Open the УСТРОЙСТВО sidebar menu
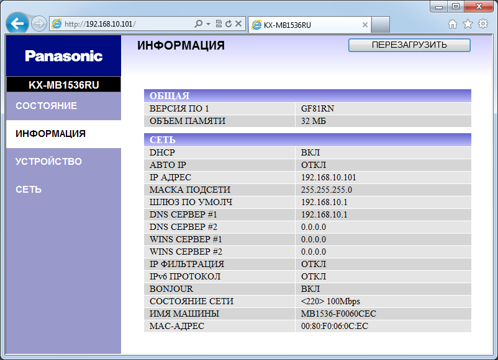498x360 pixels. tap(63, 162)
